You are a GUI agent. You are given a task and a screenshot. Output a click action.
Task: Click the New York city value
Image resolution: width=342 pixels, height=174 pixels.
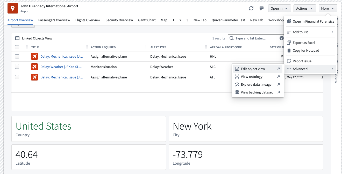tap(192, 126)
